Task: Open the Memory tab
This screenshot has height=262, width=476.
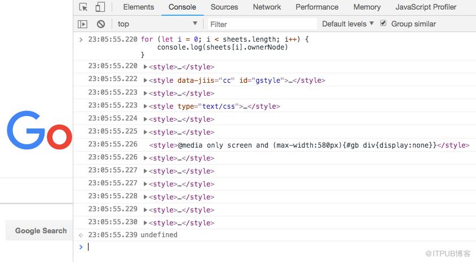Action: [x=367, y=7]
